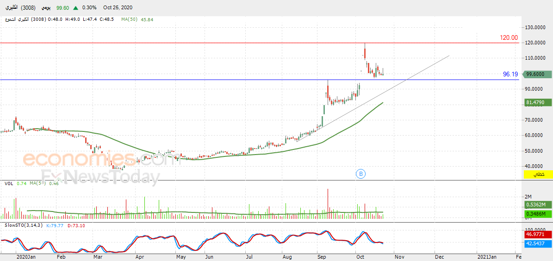553x261 pixels.
Task: Click the green up-arrow beside 0.30%
Action: tap(75, 7)
